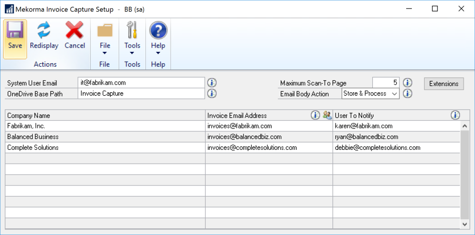
Task: Expand the Tools dropdown arrow
Action: pyautogui.click(x=132, y=53)
